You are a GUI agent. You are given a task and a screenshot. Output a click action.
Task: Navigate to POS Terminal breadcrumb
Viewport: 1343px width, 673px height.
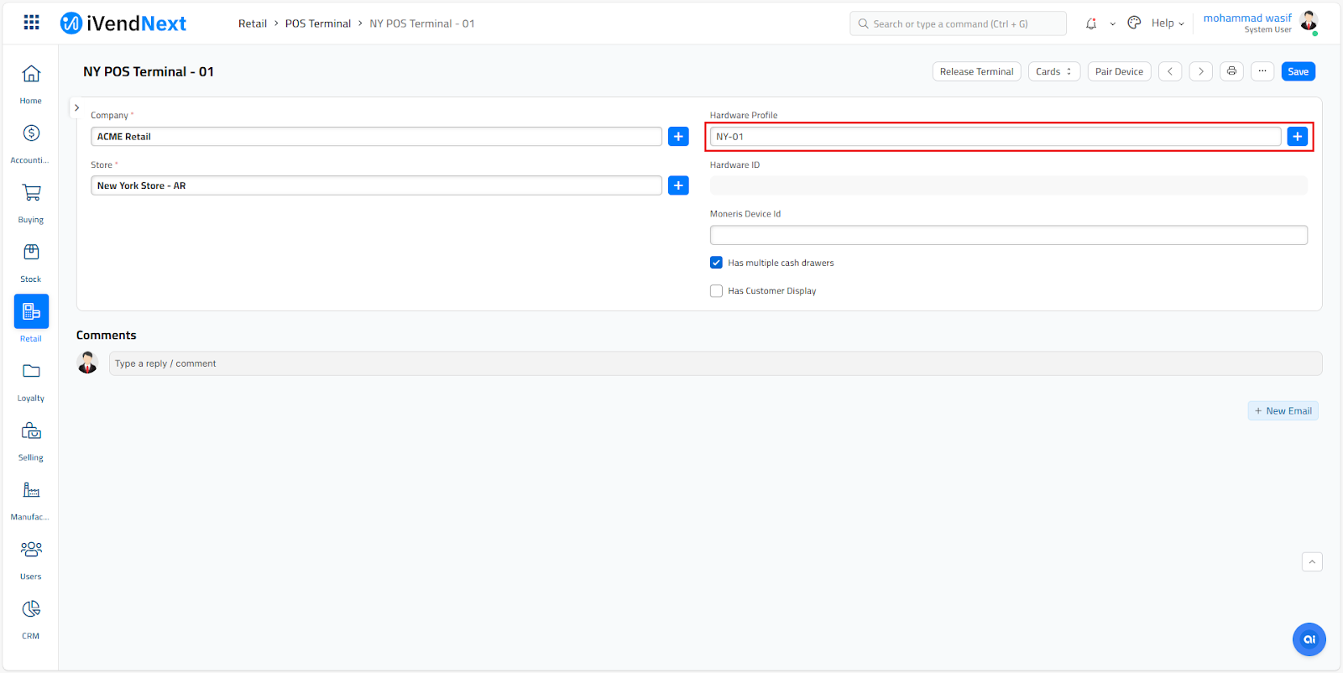coord(318,23)
